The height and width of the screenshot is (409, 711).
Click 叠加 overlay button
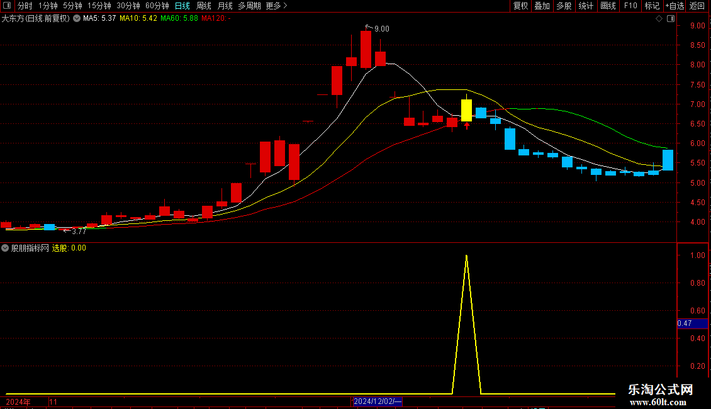[x=542, y=6]
